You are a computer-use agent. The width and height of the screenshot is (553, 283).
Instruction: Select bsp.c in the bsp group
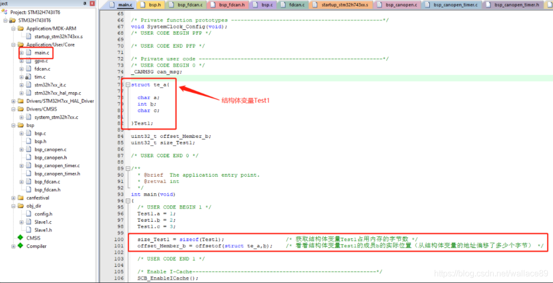(x=40, y=133)
